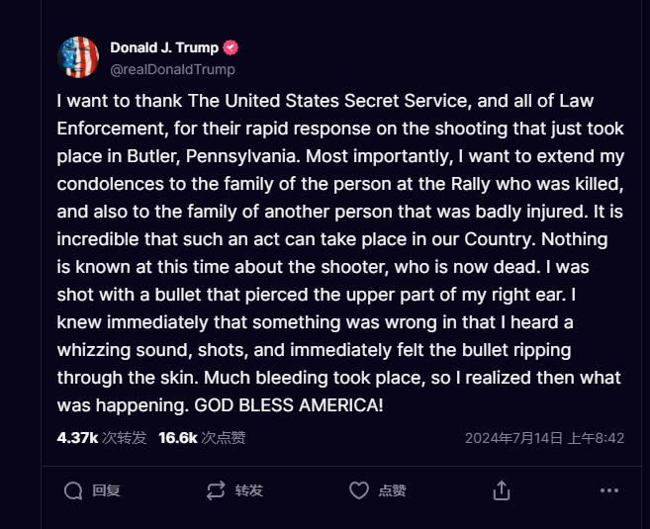The image size is (650, 529).
Task: Click the reply speech bubble icon
Action: (72, 490)
